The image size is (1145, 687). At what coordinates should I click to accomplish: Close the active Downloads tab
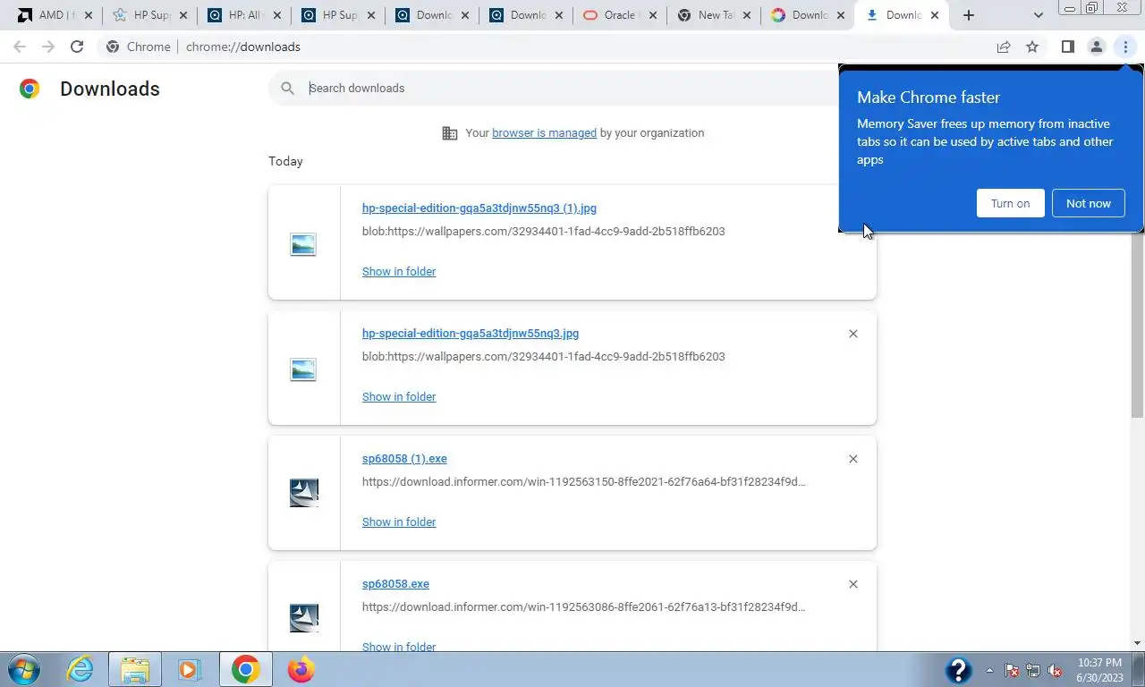coord(934,15)
